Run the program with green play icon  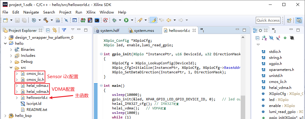click(x=126, y=20)
